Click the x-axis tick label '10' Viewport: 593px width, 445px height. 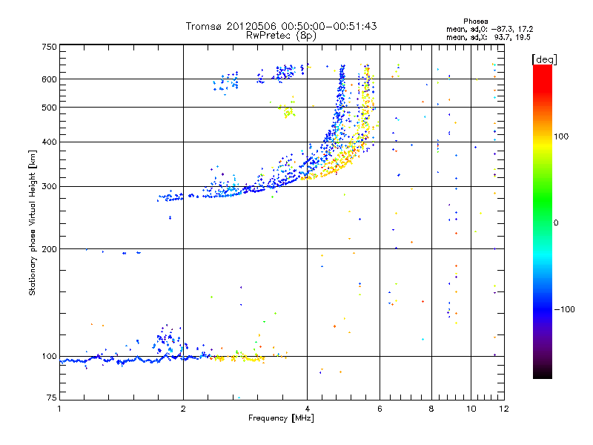coord(471,409)
